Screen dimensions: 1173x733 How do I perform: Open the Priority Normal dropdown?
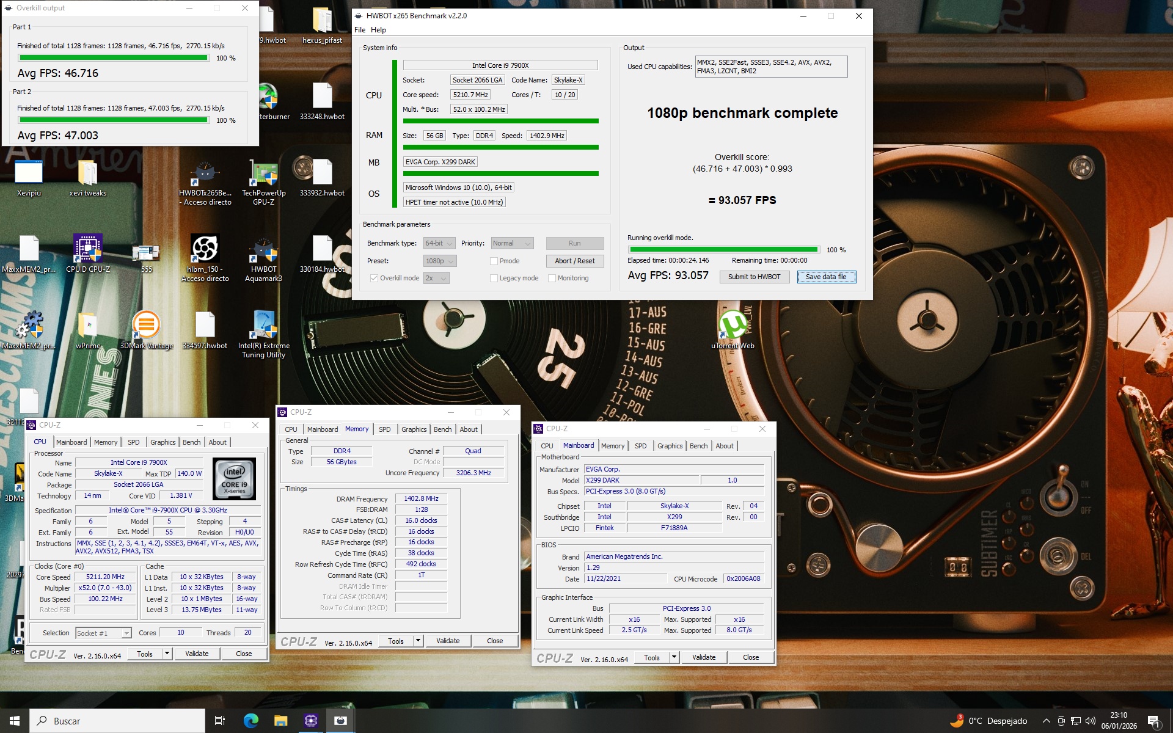[x=513, y=243]
